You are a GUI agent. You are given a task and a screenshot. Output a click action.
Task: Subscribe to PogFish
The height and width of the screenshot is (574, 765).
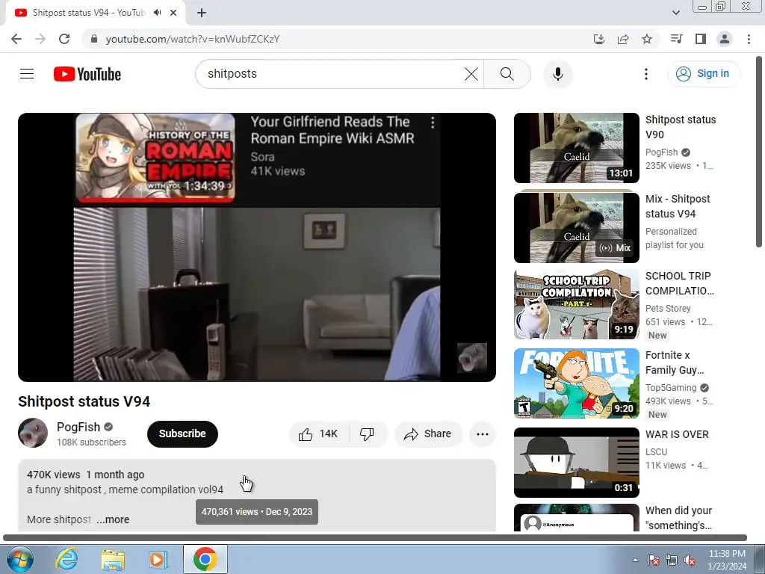[x=182, y=434]
